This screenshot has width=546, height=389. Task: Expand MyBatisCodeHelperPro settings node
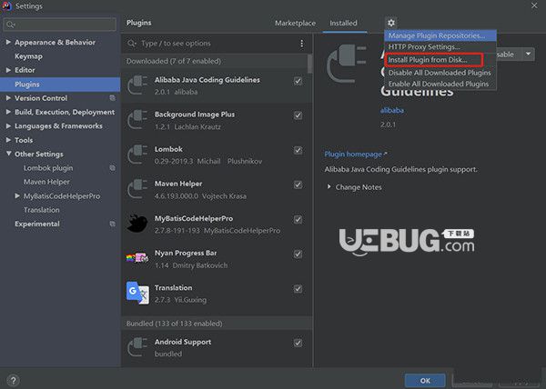(x=17, y=196)
